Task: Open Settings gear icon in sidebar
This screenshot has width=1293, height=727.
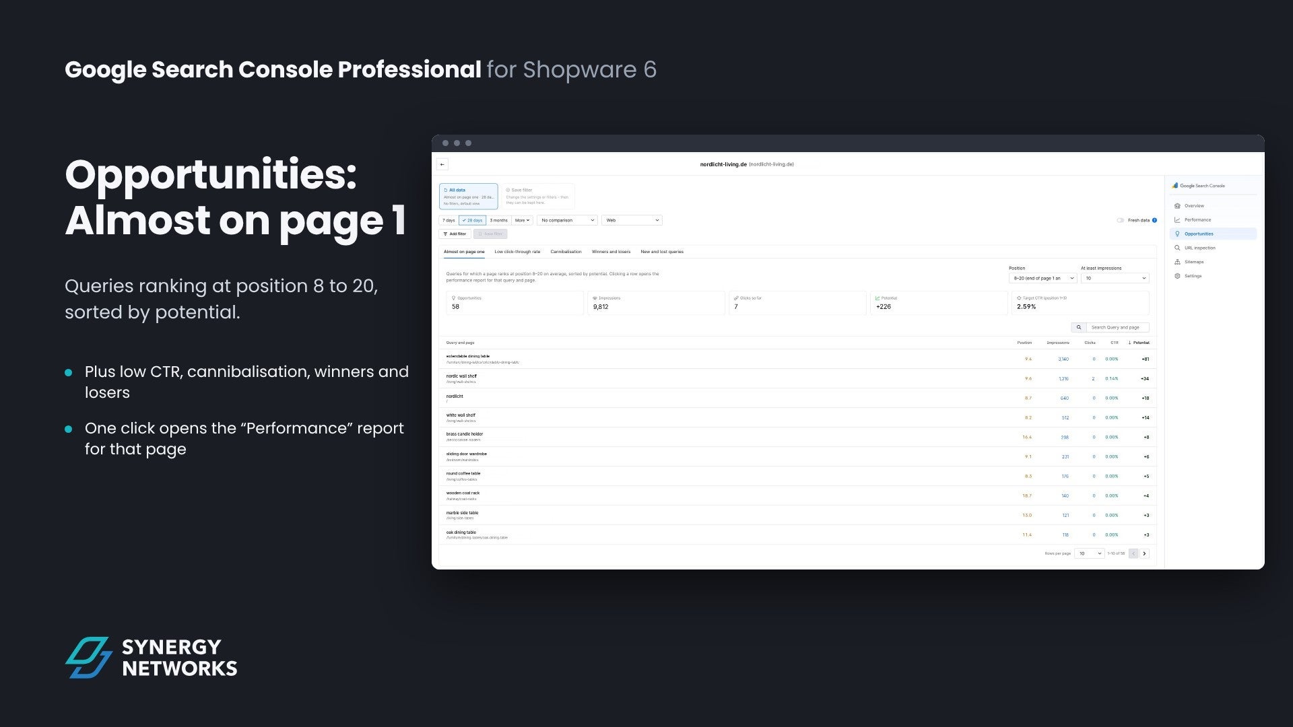Action: point(1177,276)
